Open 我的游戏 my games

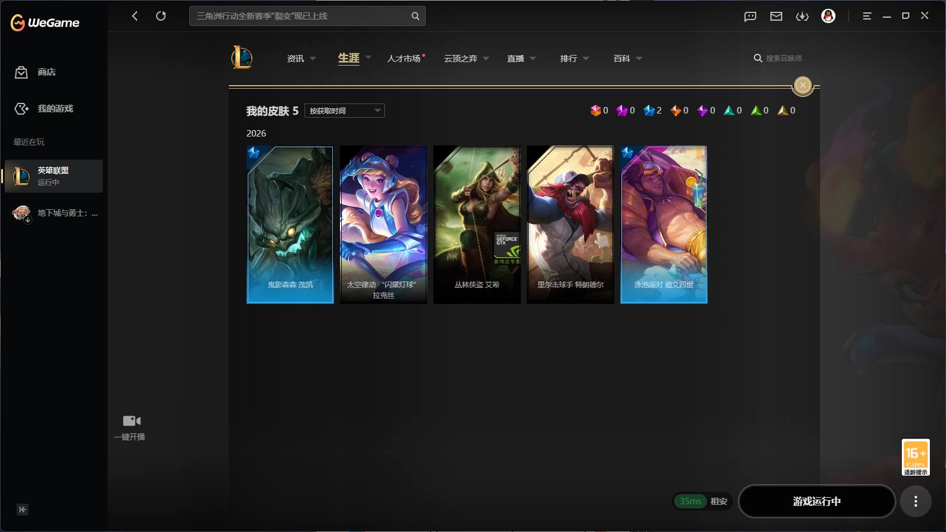point(44,109)
